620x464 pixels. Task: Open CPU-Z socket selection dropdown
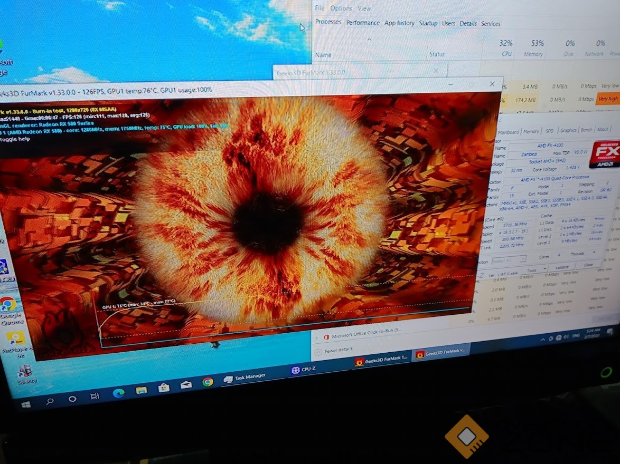[509, 260]
